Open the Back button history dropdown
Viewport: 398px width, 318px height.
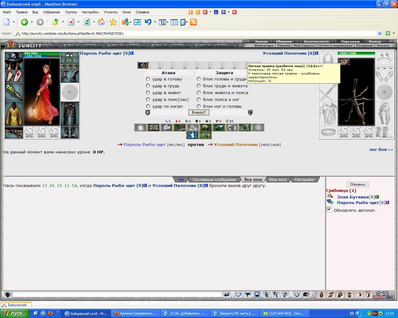coord(32,22)
